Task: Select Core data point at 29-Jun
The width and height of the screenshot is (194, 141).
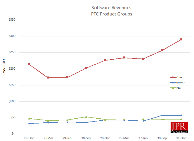Action: (x=67, y=77)
